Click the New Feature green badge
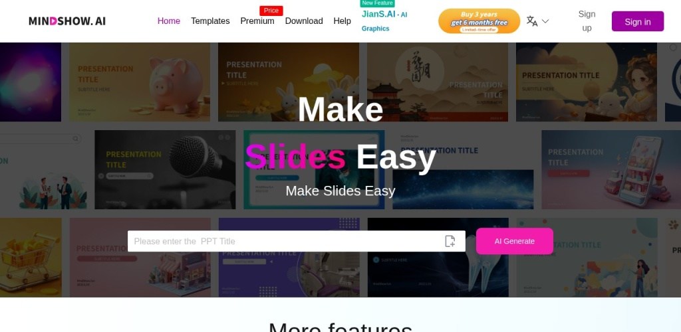This screenshot has height=332, width=681. pos(378,3)
